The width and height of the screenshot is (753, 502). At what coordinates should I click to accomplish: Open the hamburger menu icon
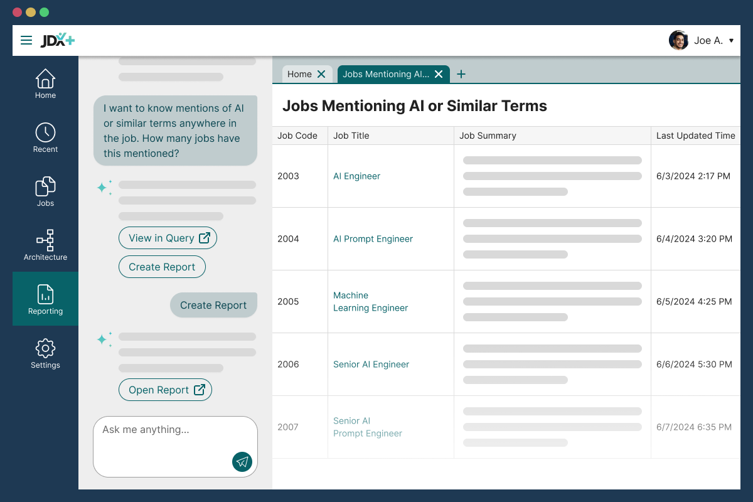tap(26, 40)
